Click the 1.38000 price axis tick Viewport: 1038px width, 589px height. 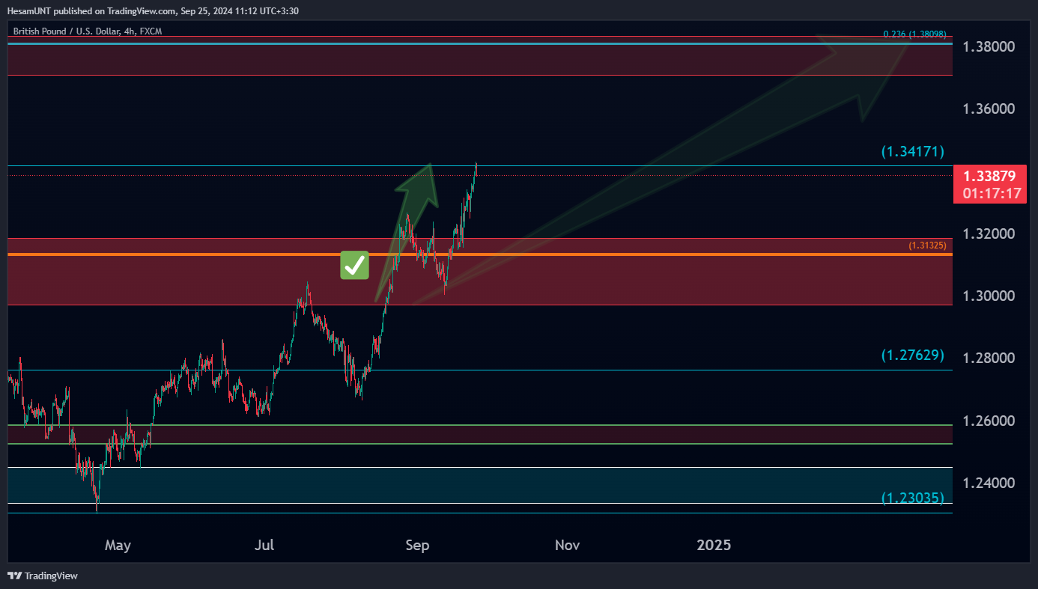(x=989, y=46)
